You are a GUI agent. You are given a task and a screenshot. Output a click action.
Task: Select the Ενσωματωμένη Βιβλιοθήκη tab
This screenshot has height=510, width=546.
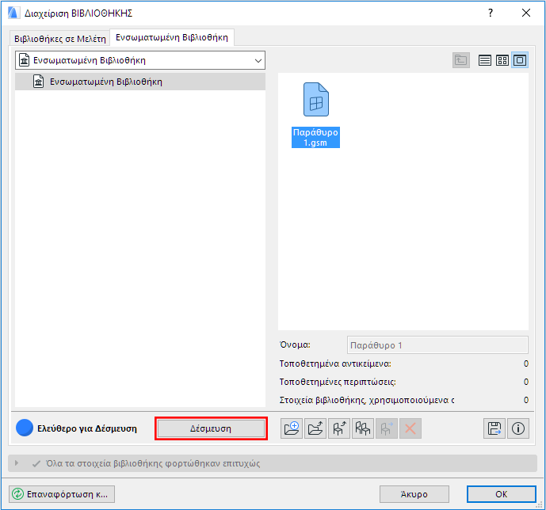(x=172, y=37)
